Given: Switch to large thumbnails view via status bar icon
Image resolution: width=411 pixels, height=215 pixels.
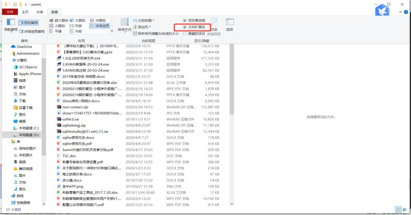Looking at the screenshot, I should (x=405, y=210).
